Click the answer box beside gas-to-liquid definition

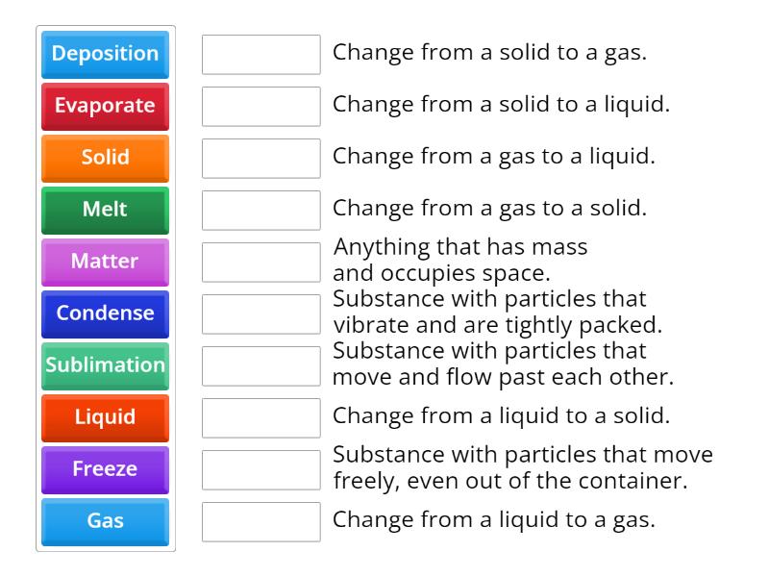[261, 159]
